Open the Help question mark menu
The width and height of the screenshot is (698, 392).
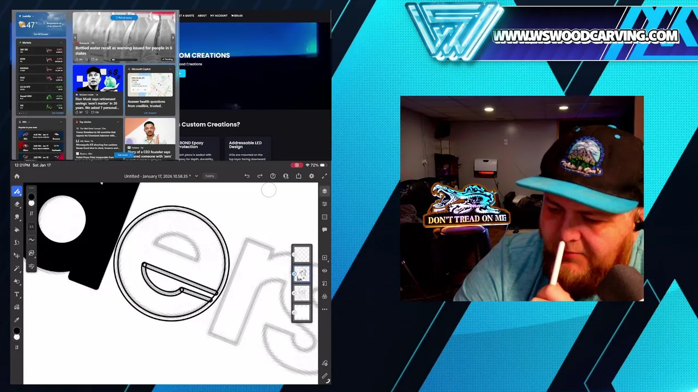click(x=273, y=176)
